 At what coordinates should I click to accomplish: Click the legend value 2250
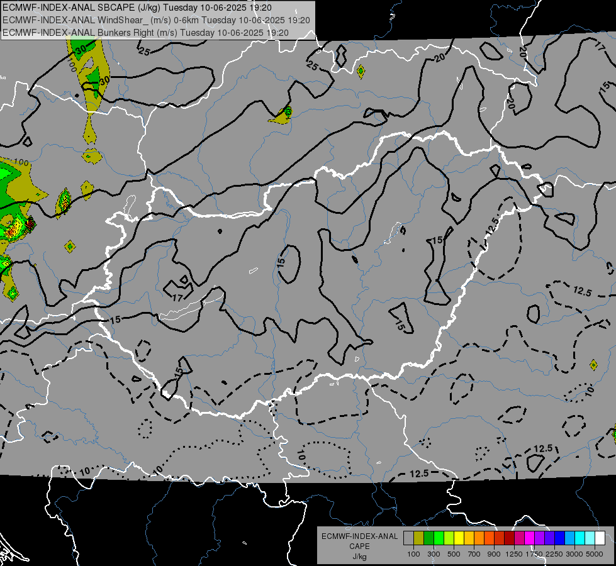tap(554, 554)
